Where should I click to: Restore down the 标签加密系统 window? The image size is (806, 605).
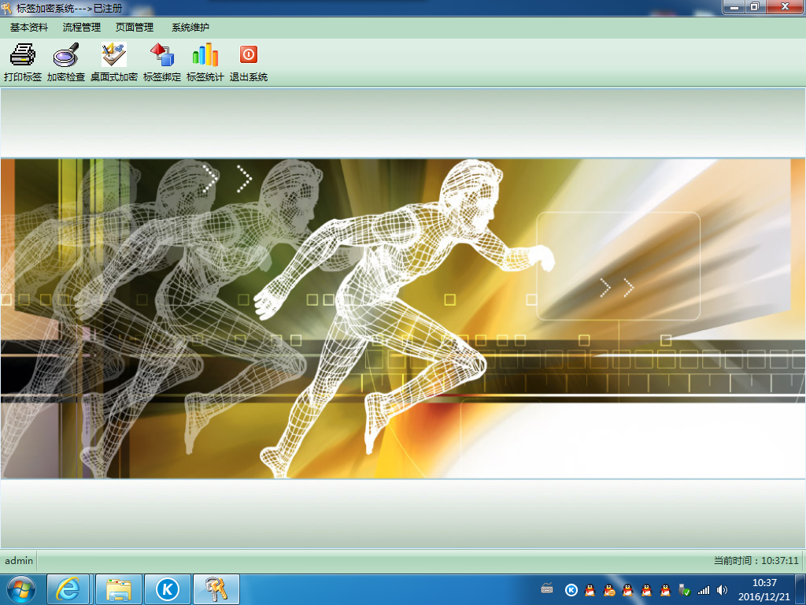[755, 6]
